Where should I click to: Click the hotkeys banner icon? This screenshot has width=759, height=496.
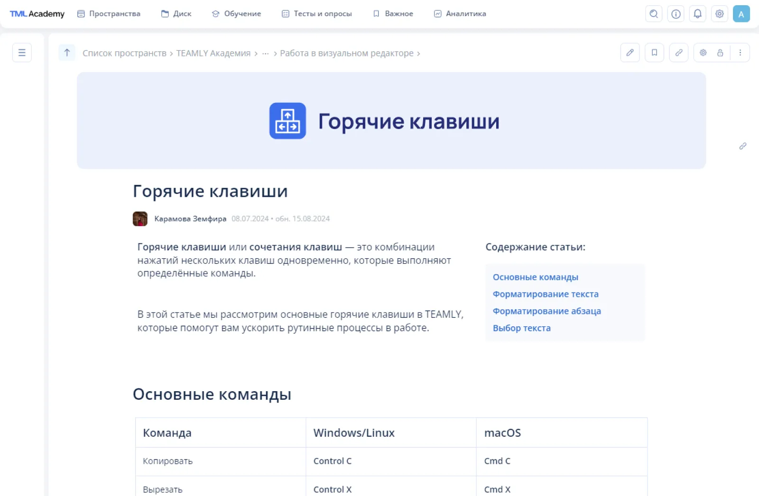coord(287,121)
